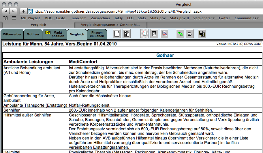Screen dimensions: 263x153
Task: Click the Gebührenordnung für Ärzte row label
Action: [29, 98]
